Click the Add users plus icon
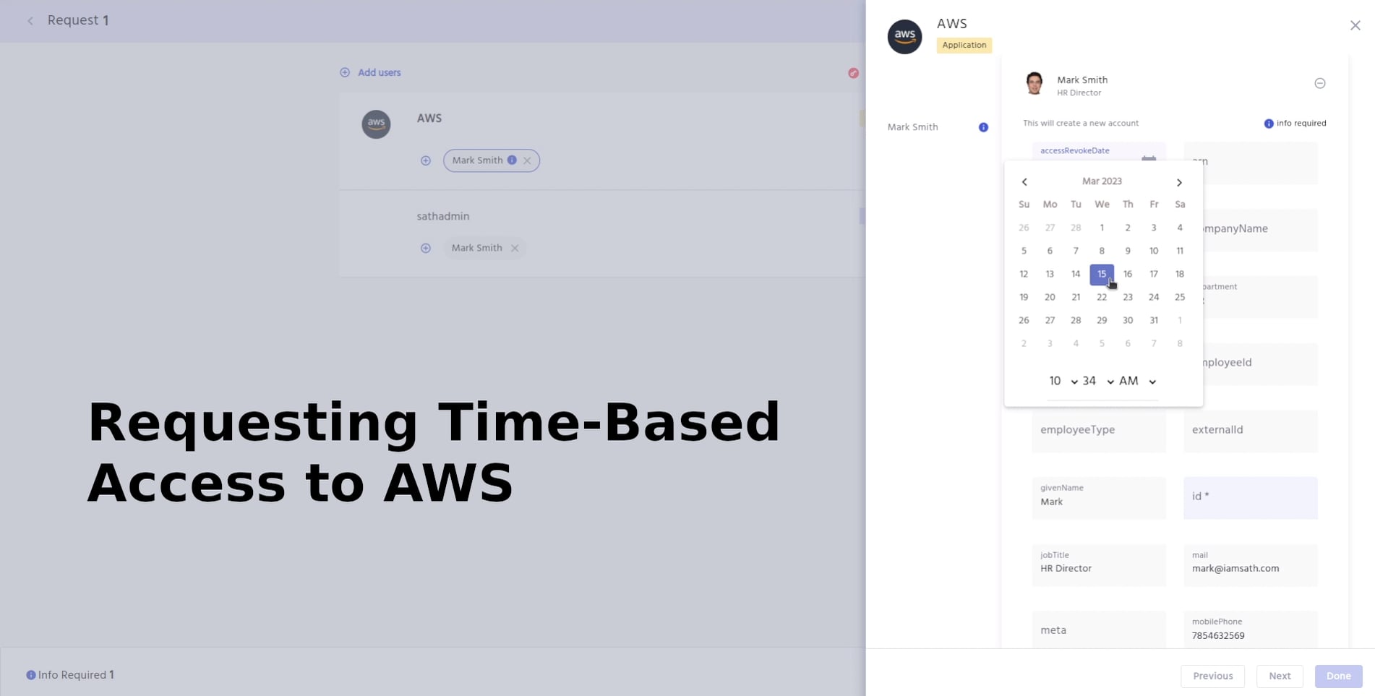Image resolution: width=1375 pixels, height=696 pixels. (345, 72)
